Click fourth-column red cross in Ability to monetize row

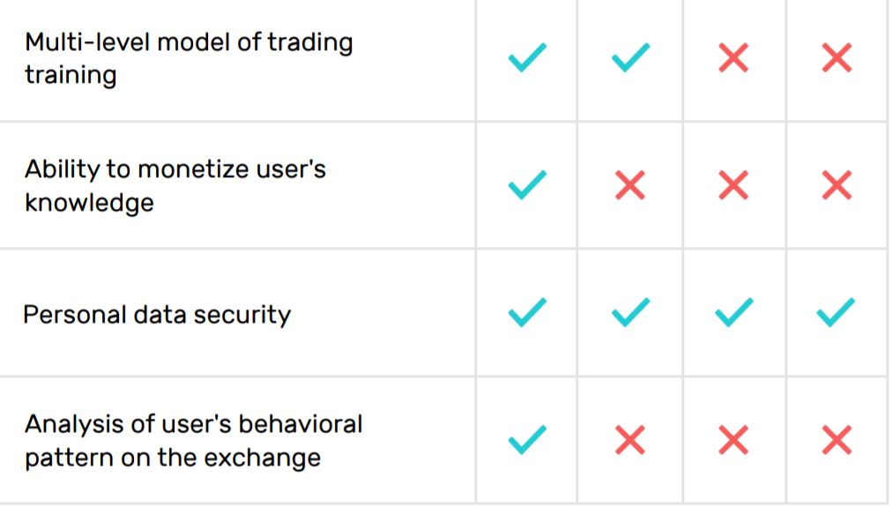pyautogui.click(x=837, y=185)
